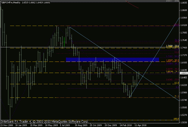Click the 1.5745 price axis label
188x127 pixels.
pos(184,100)
